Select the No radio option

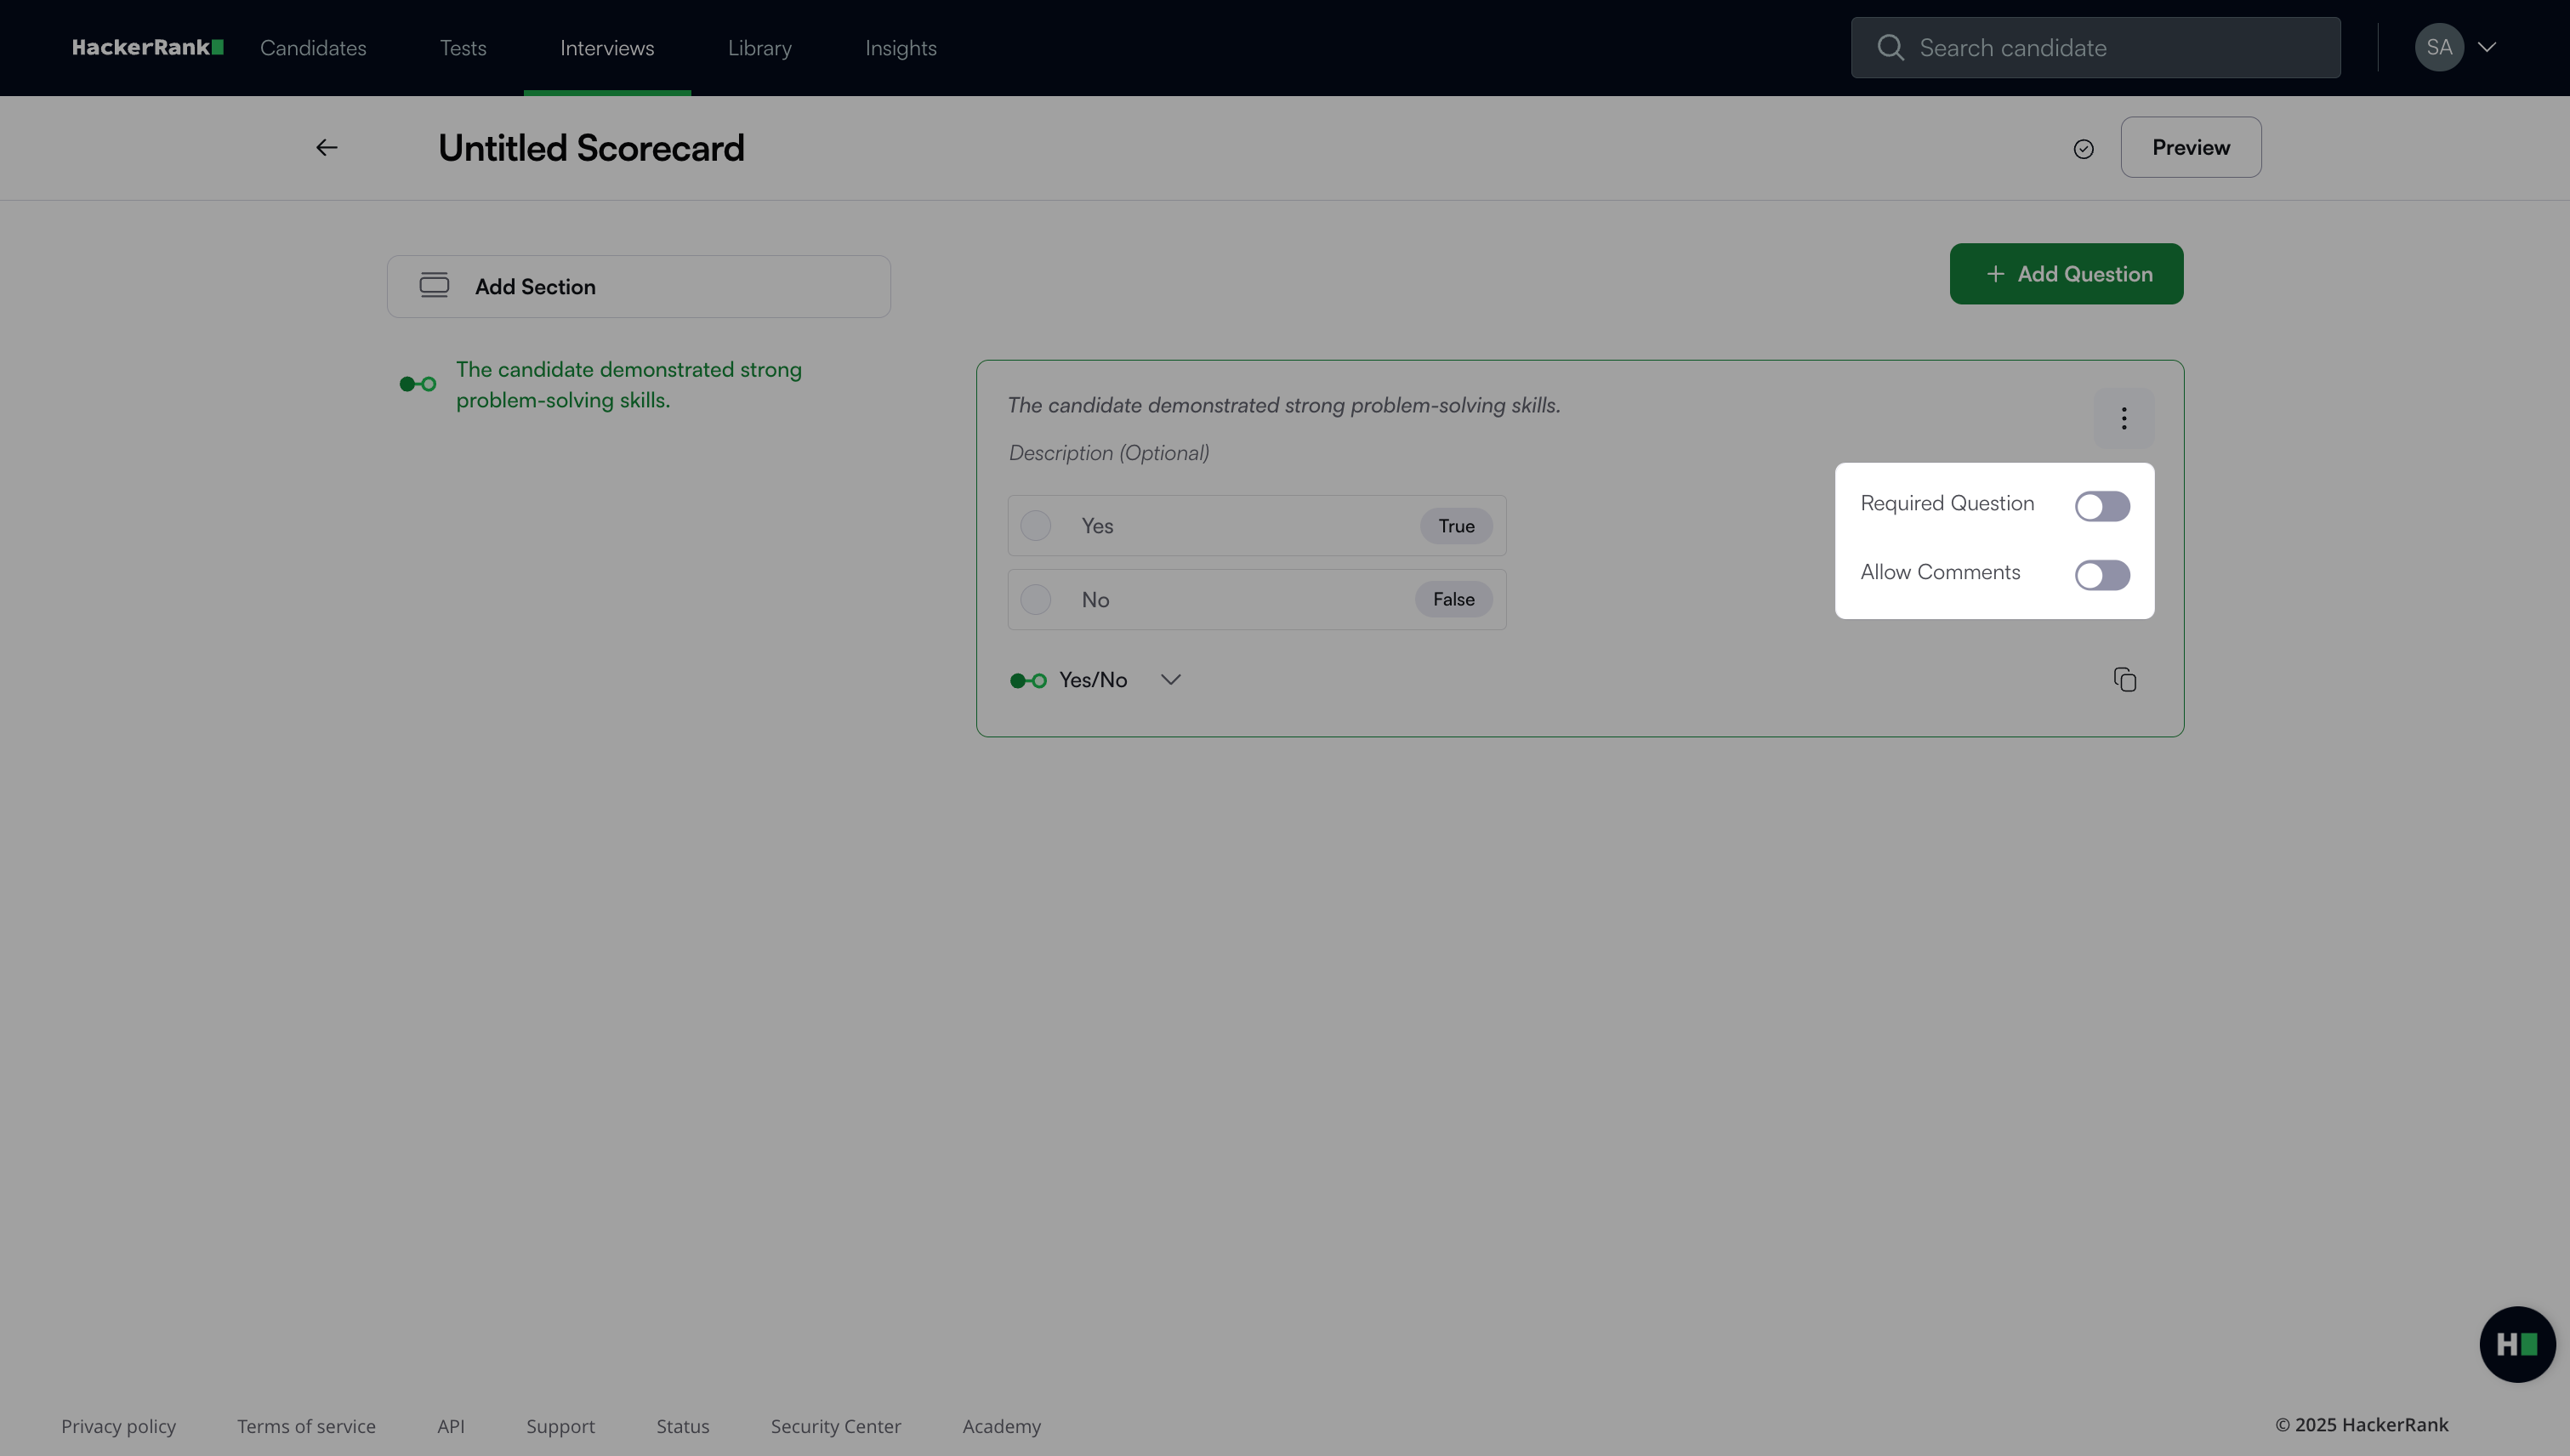coord(1036,600)
